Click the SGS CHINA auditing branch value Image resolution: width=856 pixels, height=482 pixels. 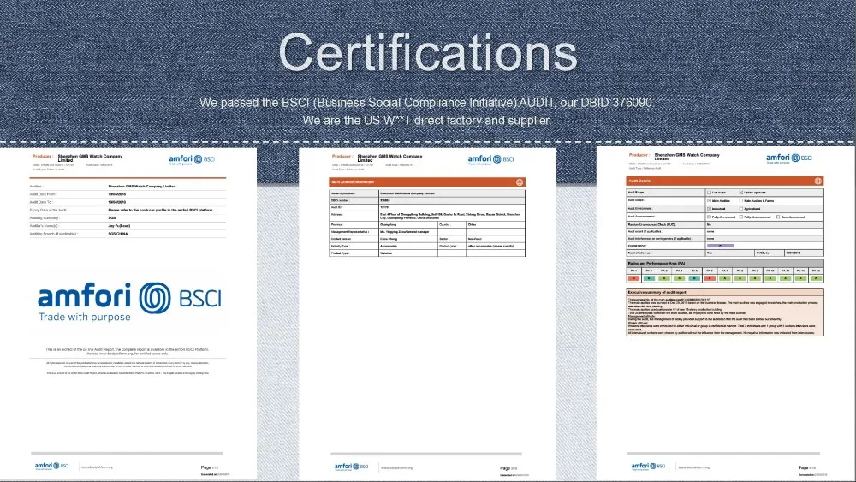click(118, 234)
